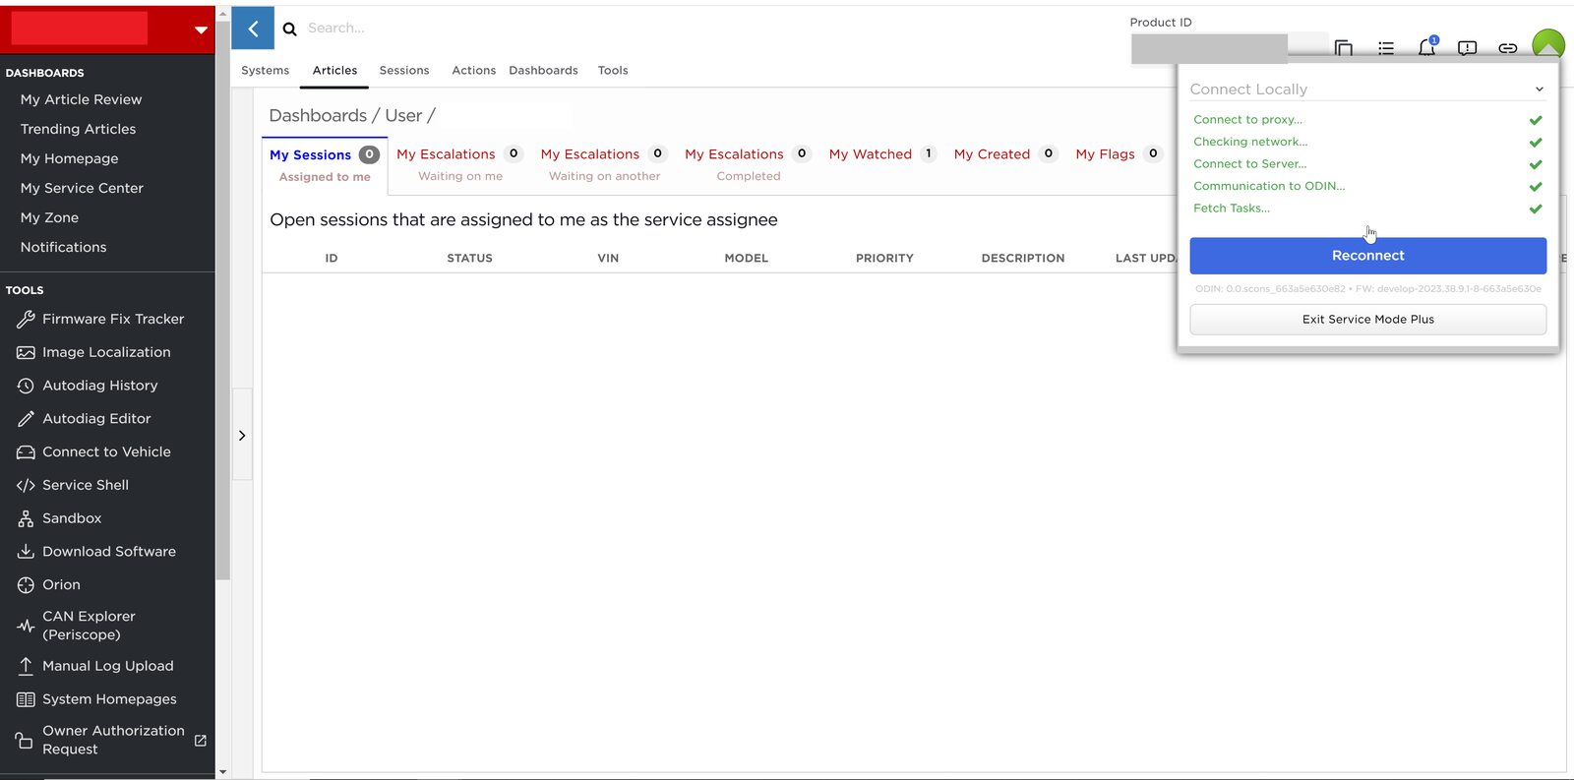Viewport: 1574px width, 780px height.
Task: Open the red account dropdown arrow
Action: pos(201,30)
